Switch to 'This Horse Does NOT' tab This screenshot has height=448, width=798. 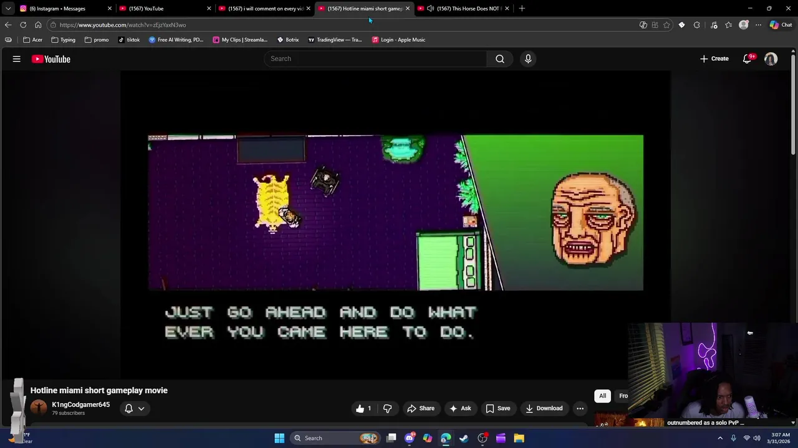[464, 8]
